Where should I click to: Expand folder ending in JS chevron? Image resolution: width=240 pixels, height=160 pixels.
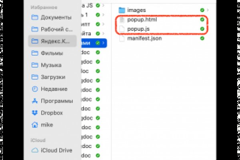pyautogui.click(x=104, y=6)
